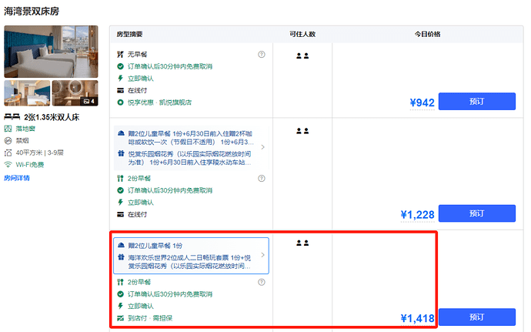This screenshot has width=531, height=332.
Task: Expand the third offer's gift package chevron
Action: 262,255
